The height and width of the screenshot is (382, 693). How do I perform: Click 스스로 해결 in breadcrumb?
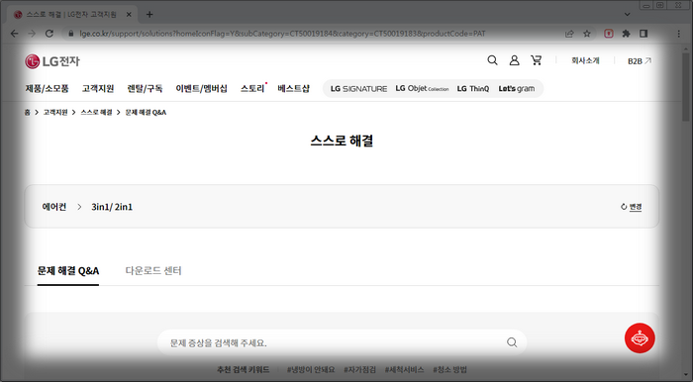96,112
